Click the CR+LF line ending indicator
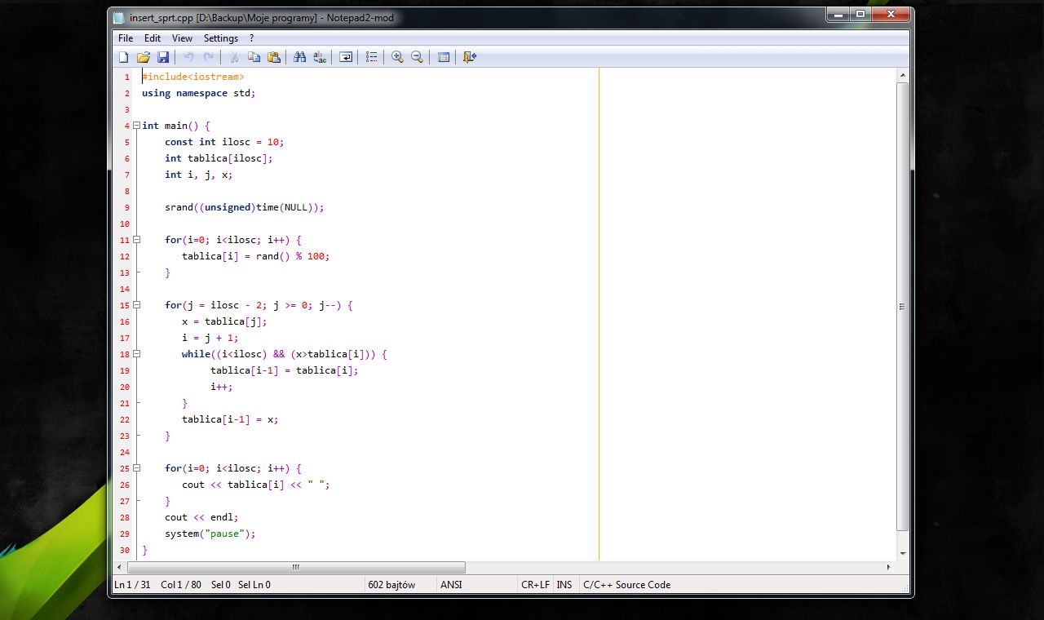1044x620 pixels. (535, 585)
